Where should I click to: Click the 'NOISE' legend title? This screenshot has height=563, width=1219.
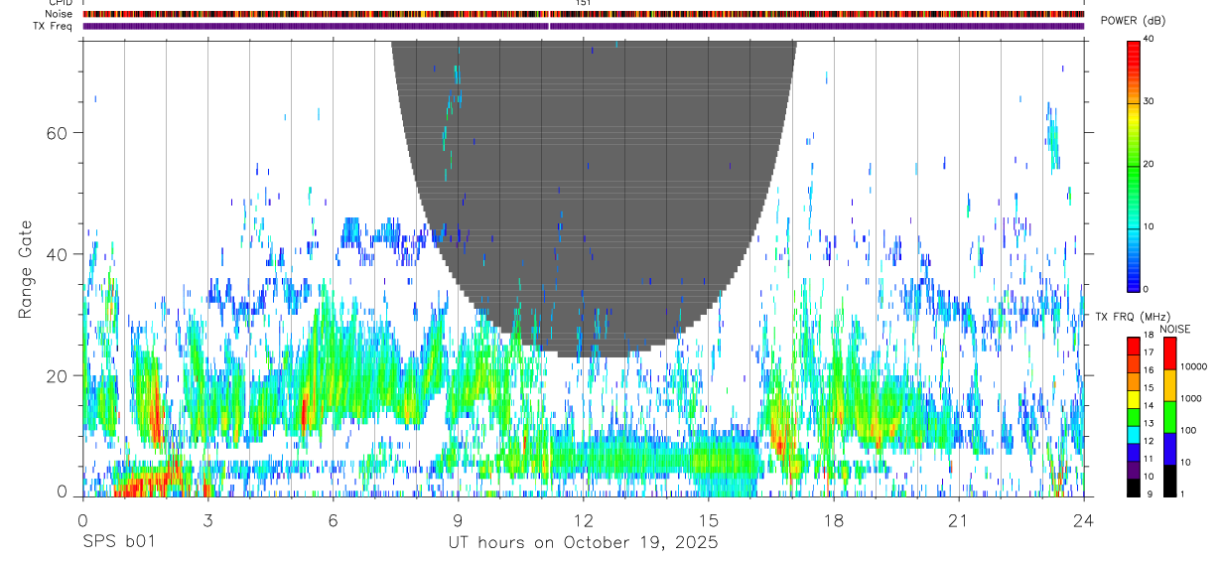coord(1175,329)
